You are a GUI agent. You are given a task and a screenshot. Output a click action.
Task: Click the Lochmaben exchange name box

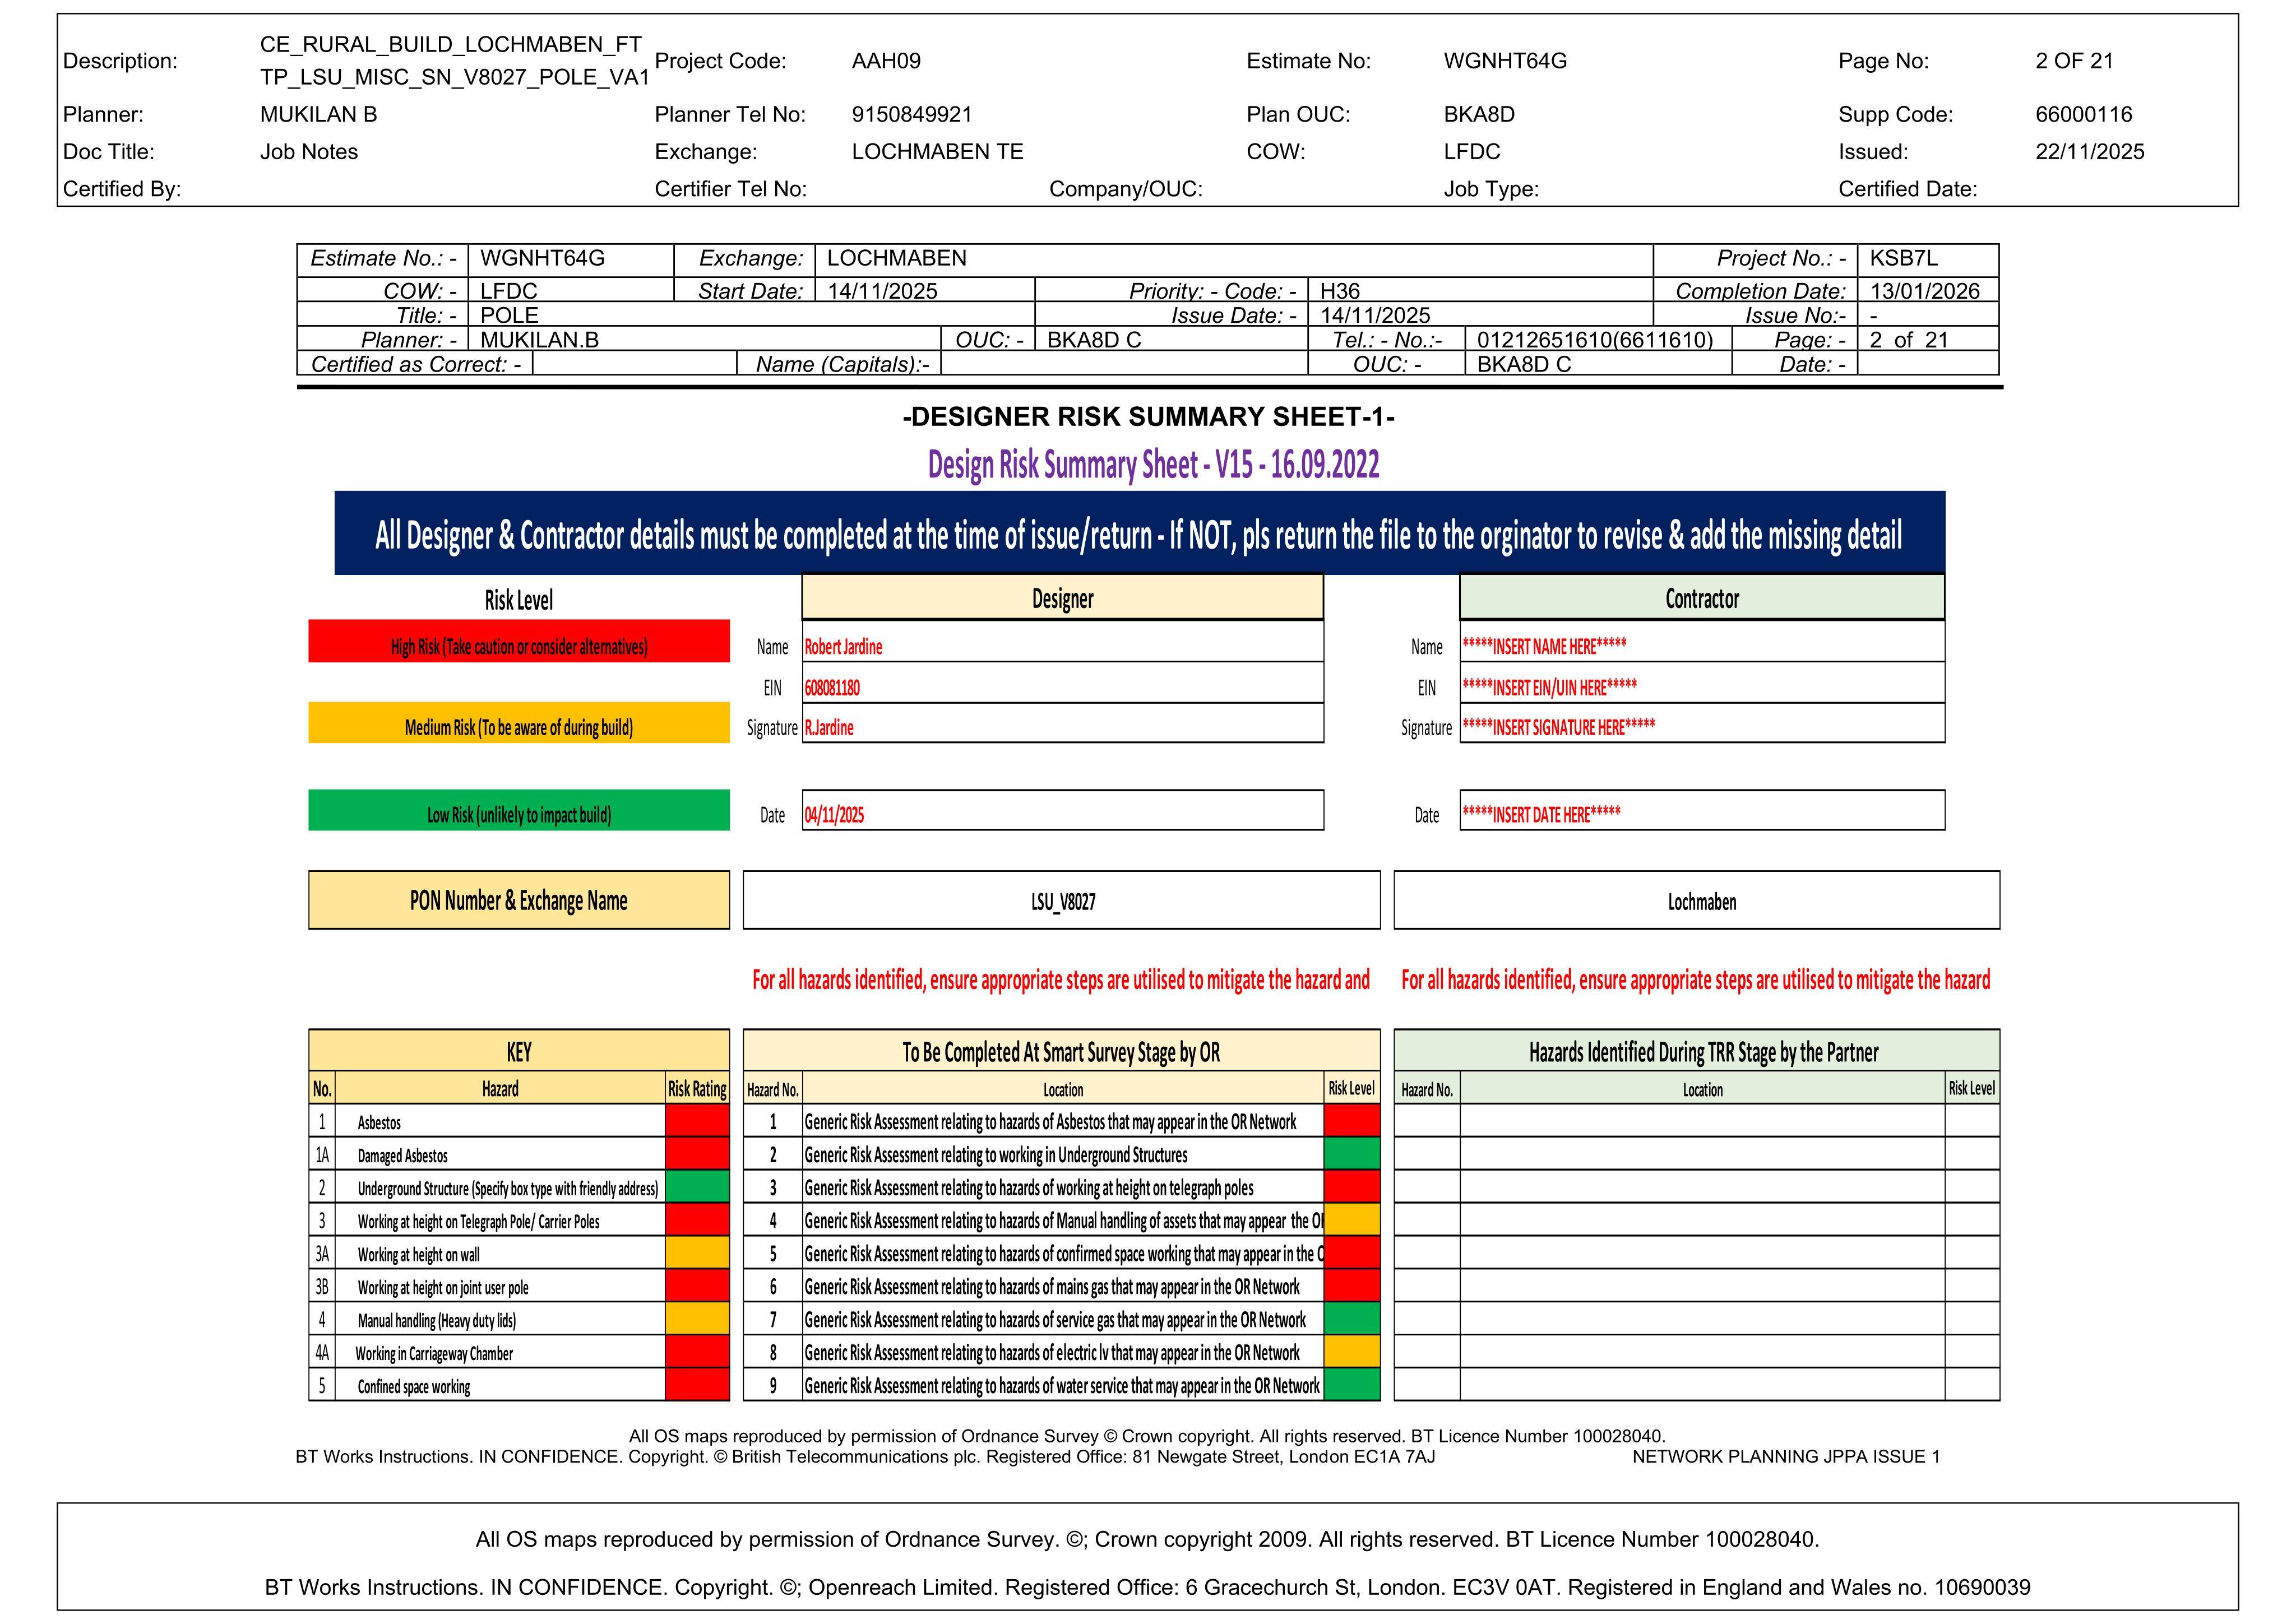coord(1697,900)
